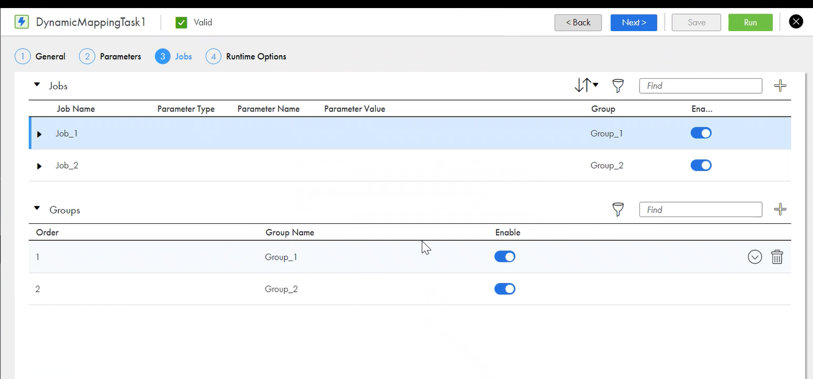Click the Save button
The height and width of the screenshot is (379, 813).
696,22
